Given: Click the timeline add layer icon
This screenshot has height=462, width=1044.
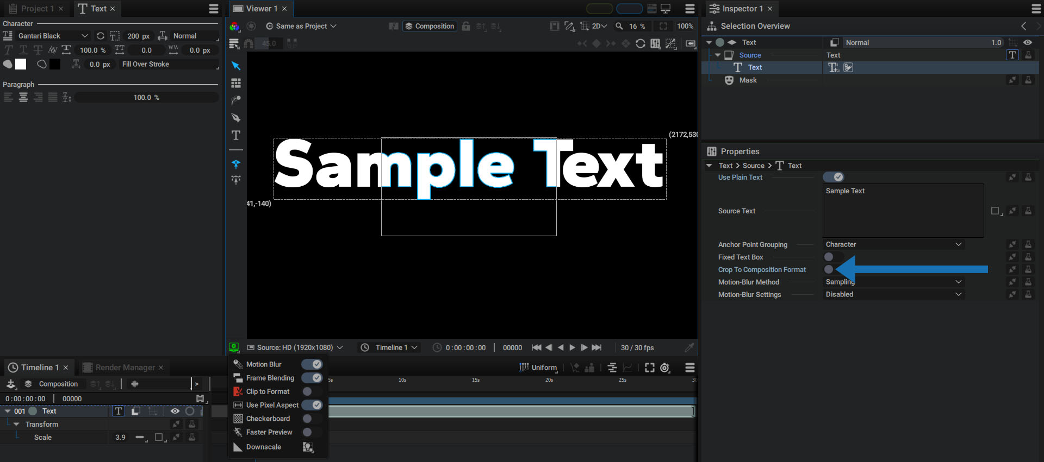Looking at the screenshot, I should click(x=11, y=384).
